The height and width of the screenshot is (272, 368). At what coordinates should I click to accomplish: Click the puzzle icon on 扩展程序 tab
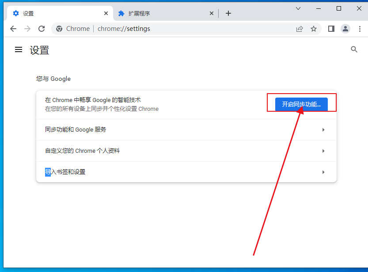pyautogui.click(x=121, y=13)
